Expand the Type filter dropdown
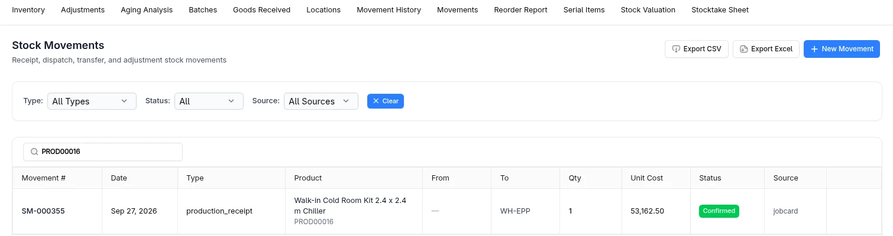 [92, 101]
